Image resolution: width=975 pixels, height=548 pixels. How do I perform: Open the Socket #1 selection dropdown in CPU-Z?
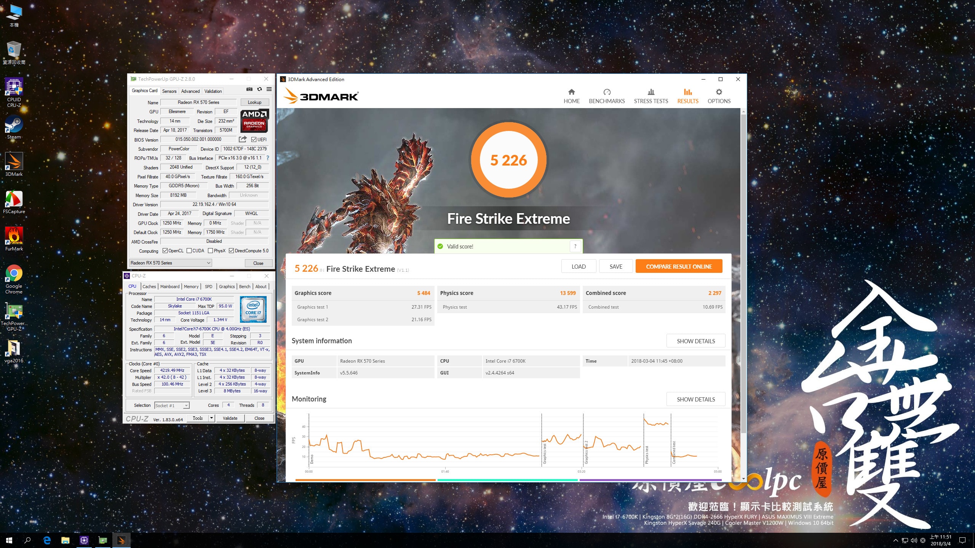pyautogui.click(x=172, y=406)
